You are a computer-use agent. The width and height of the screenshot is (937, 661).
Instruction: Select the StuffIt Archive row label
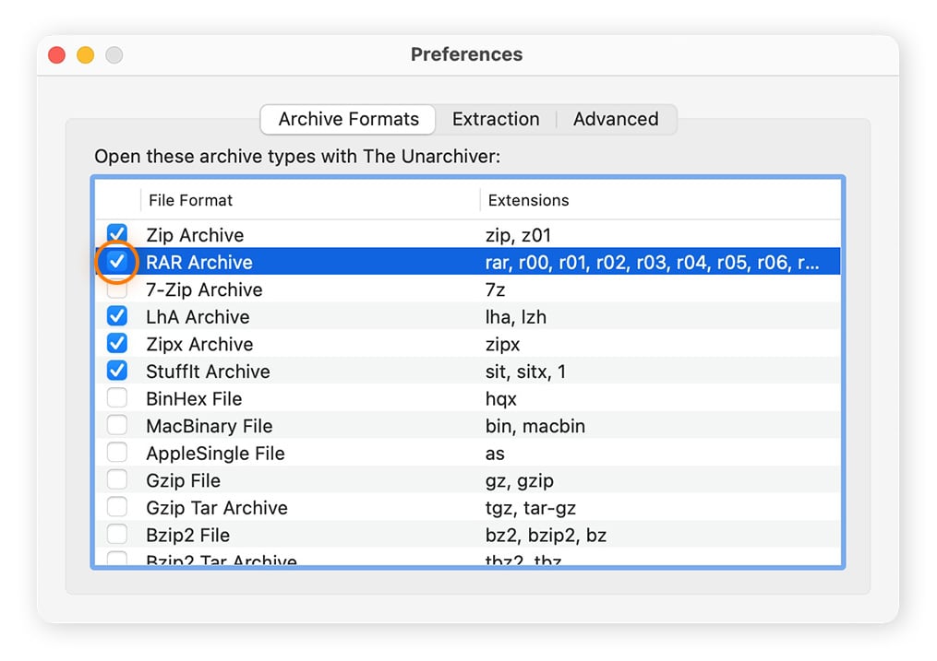pyautogui.click(x=208, y=372)
